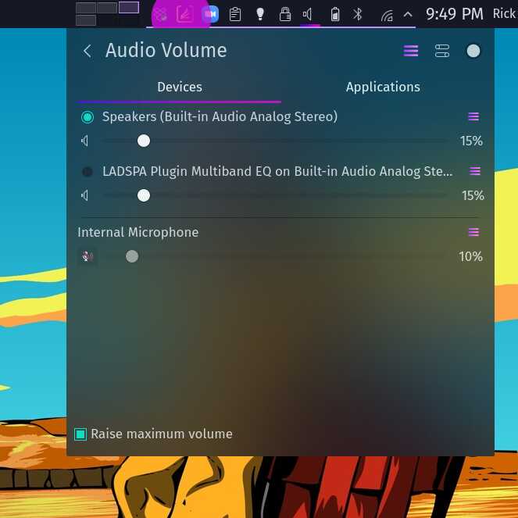Click the LADSPA Plugin Multiband EQ device name

pyautogui.click(x=277, y=171)
